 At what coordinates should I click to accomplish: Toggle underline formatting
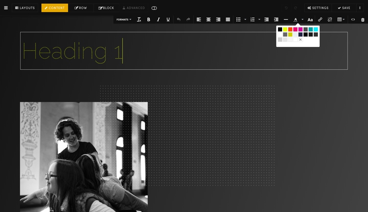tap(168, 20)
